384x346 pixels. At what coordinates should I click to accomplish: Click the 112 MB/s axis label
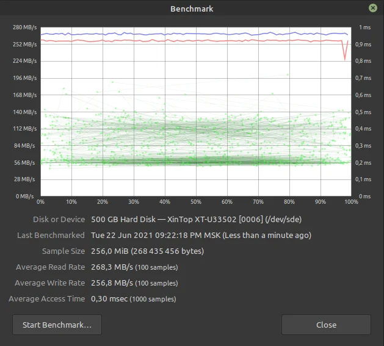coord(25,129)
